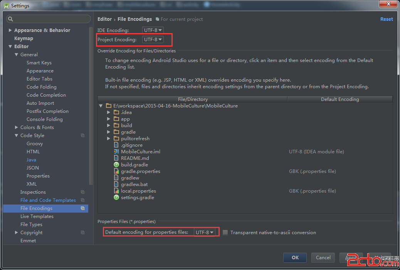Select Emmet settings page
Screen dimensions: 400x270
pyautogui.click(x=28, y=240)
